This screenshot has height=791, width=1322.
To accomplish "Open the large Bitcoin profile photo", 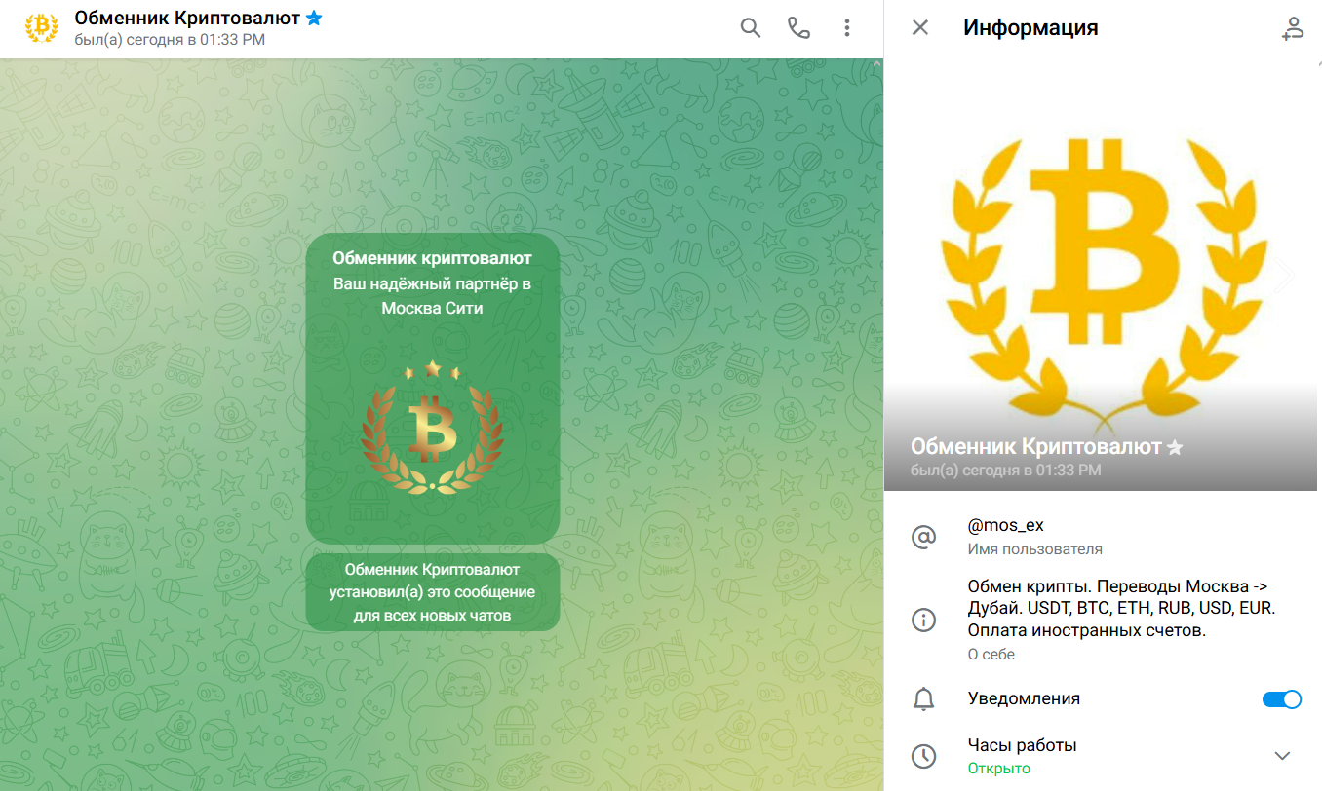I will [1101, 275].
